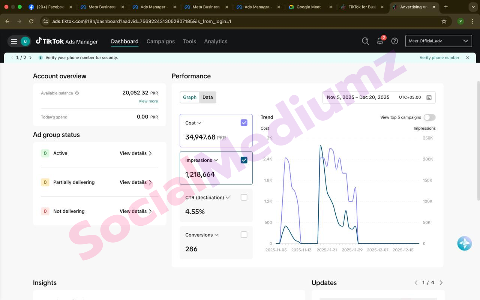
Task: Open the hamburger navigation menu
Action: click(x=14, y=41)
